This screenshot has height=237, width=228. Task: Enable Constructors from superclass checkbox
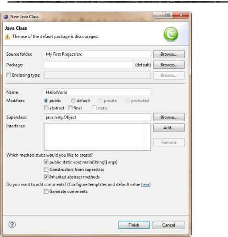tap(46, 169)
